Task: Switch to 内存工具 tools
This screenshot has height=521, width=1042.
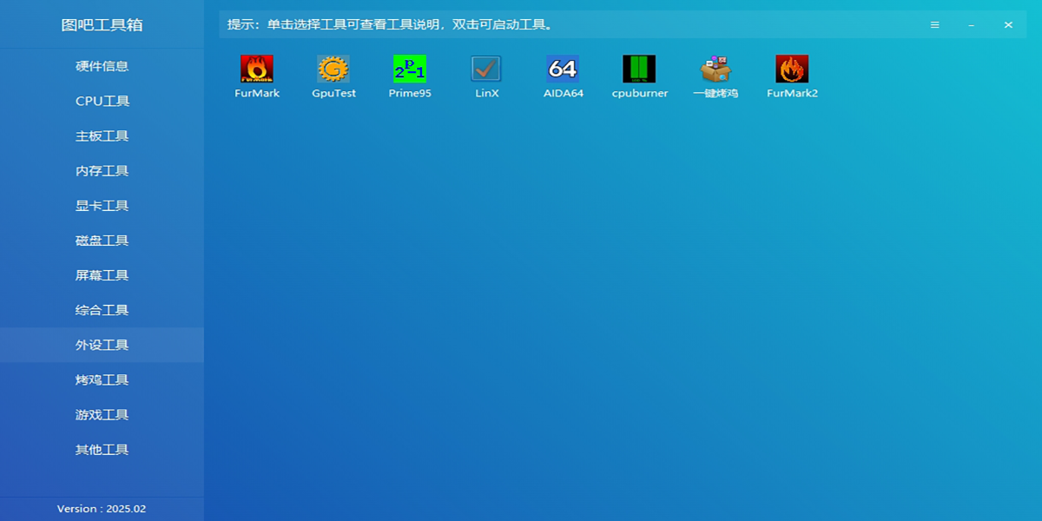Action: tap(102, 170)
